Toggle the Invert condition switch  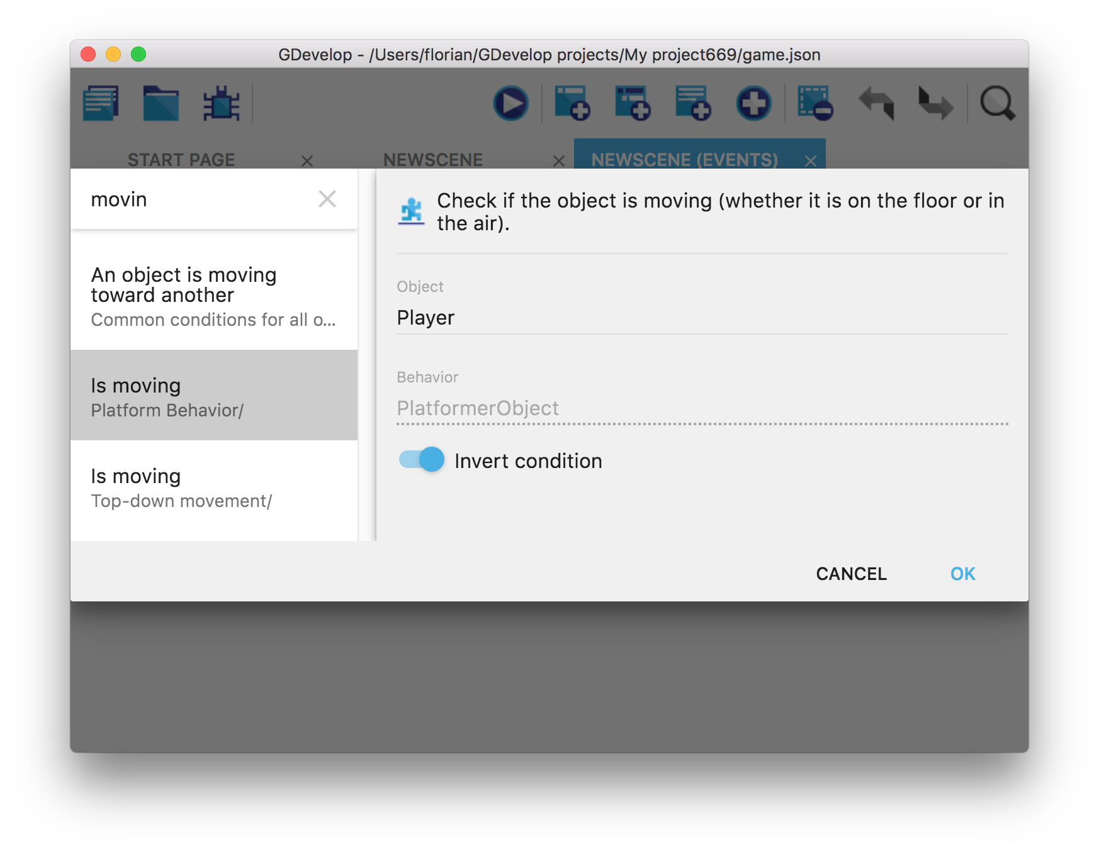422,460
